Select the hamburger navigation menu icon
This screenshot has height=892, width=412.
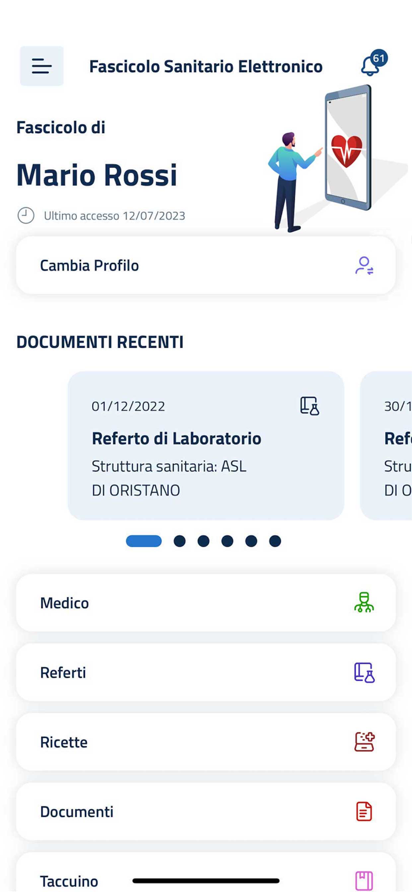pyautogui.click(x=41, y=66)
